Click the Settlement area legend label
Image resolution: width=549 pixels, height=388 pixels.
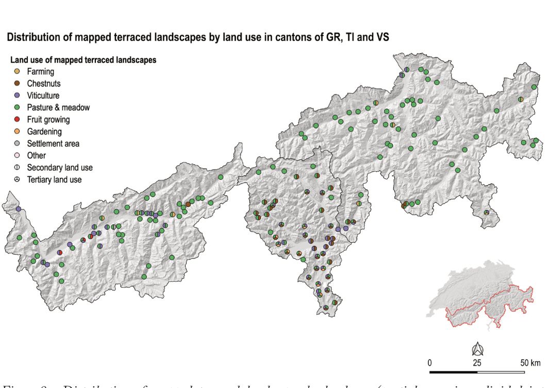(53, 143)
